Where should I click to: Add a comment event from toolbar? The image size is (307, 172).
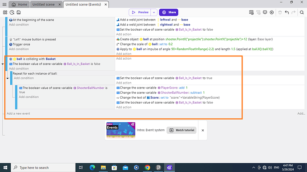point(265,12)
